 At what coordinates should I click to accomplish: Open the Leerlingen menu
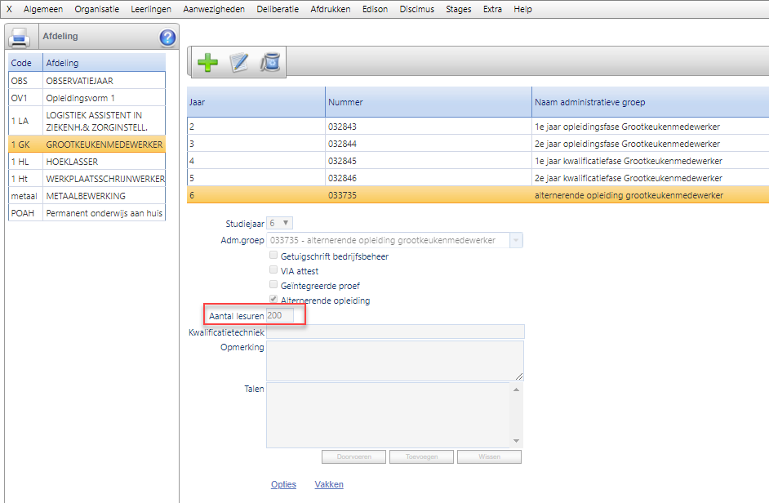pos(151,9)
